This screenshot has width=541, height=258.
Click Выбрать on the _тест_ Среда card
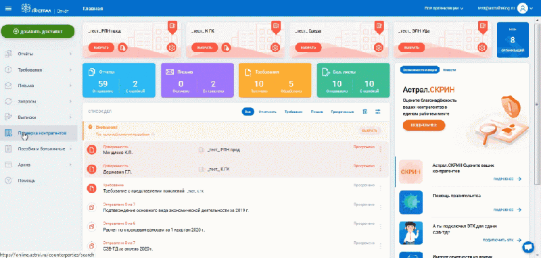pyautogui.click(x=308, y=47)
